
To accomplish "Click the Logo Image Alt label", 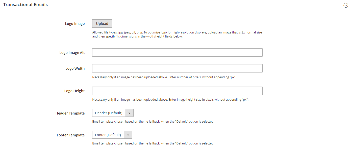I will coord(72,53).
